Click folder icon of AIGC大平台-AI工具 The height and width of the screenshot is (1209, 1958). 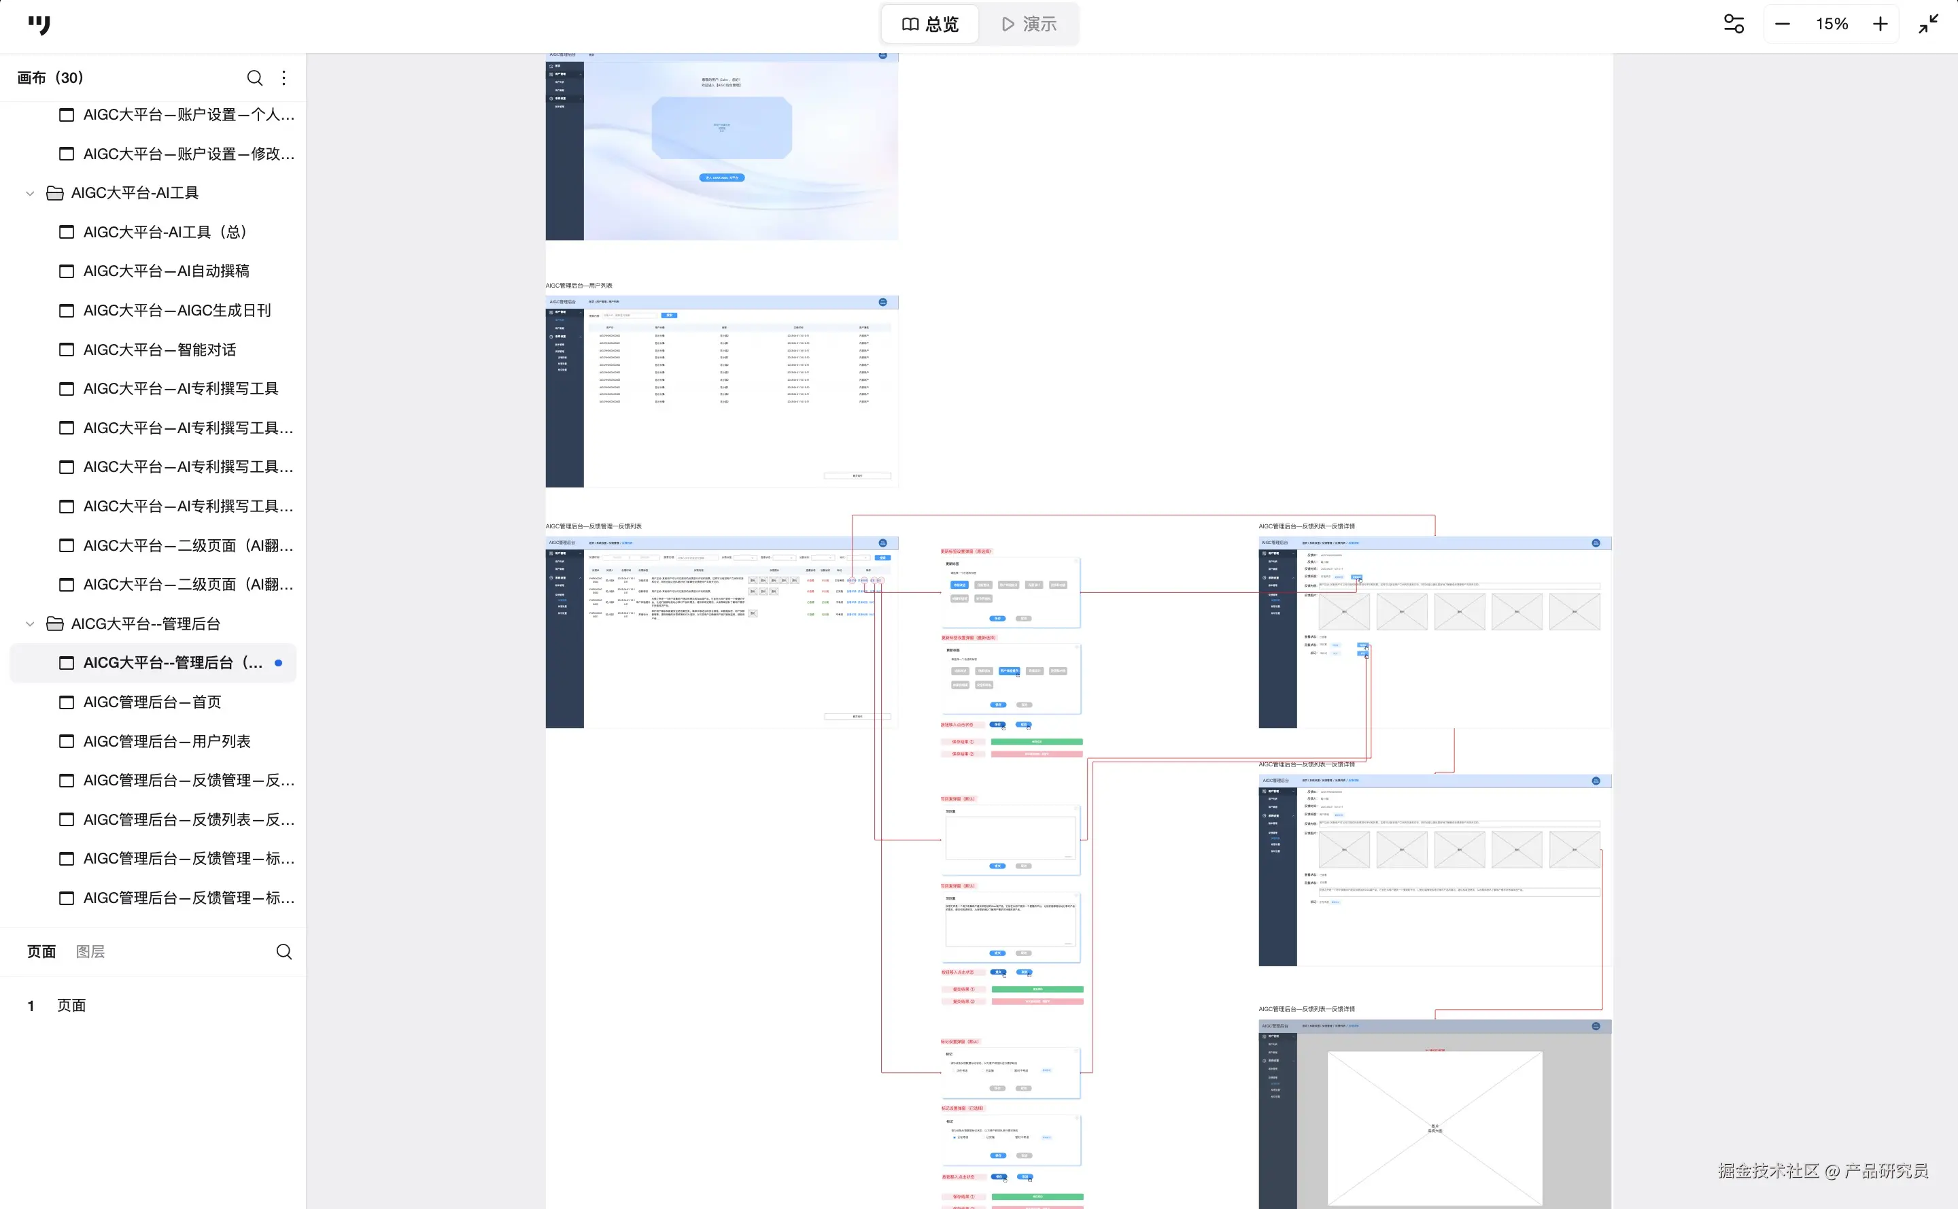point(54,192)
